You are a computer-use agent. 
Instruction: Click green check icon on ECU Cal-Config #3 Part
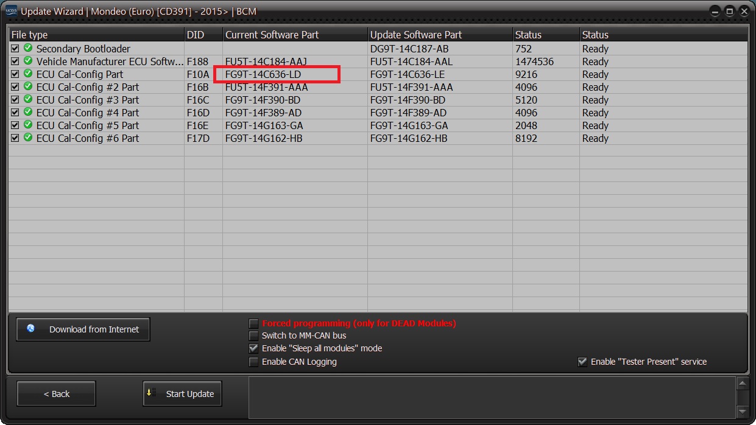point(28,100)
